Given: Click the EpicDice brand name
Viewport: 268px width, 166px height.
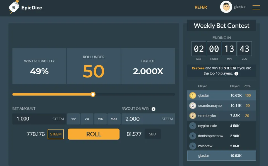Looking at the screenshot, I should click(x=32, y=8).
